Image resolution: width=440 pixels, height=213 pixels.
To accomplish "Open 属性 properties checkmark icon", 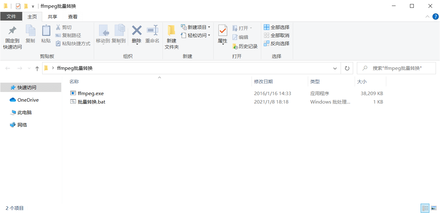I will [222, 31].
